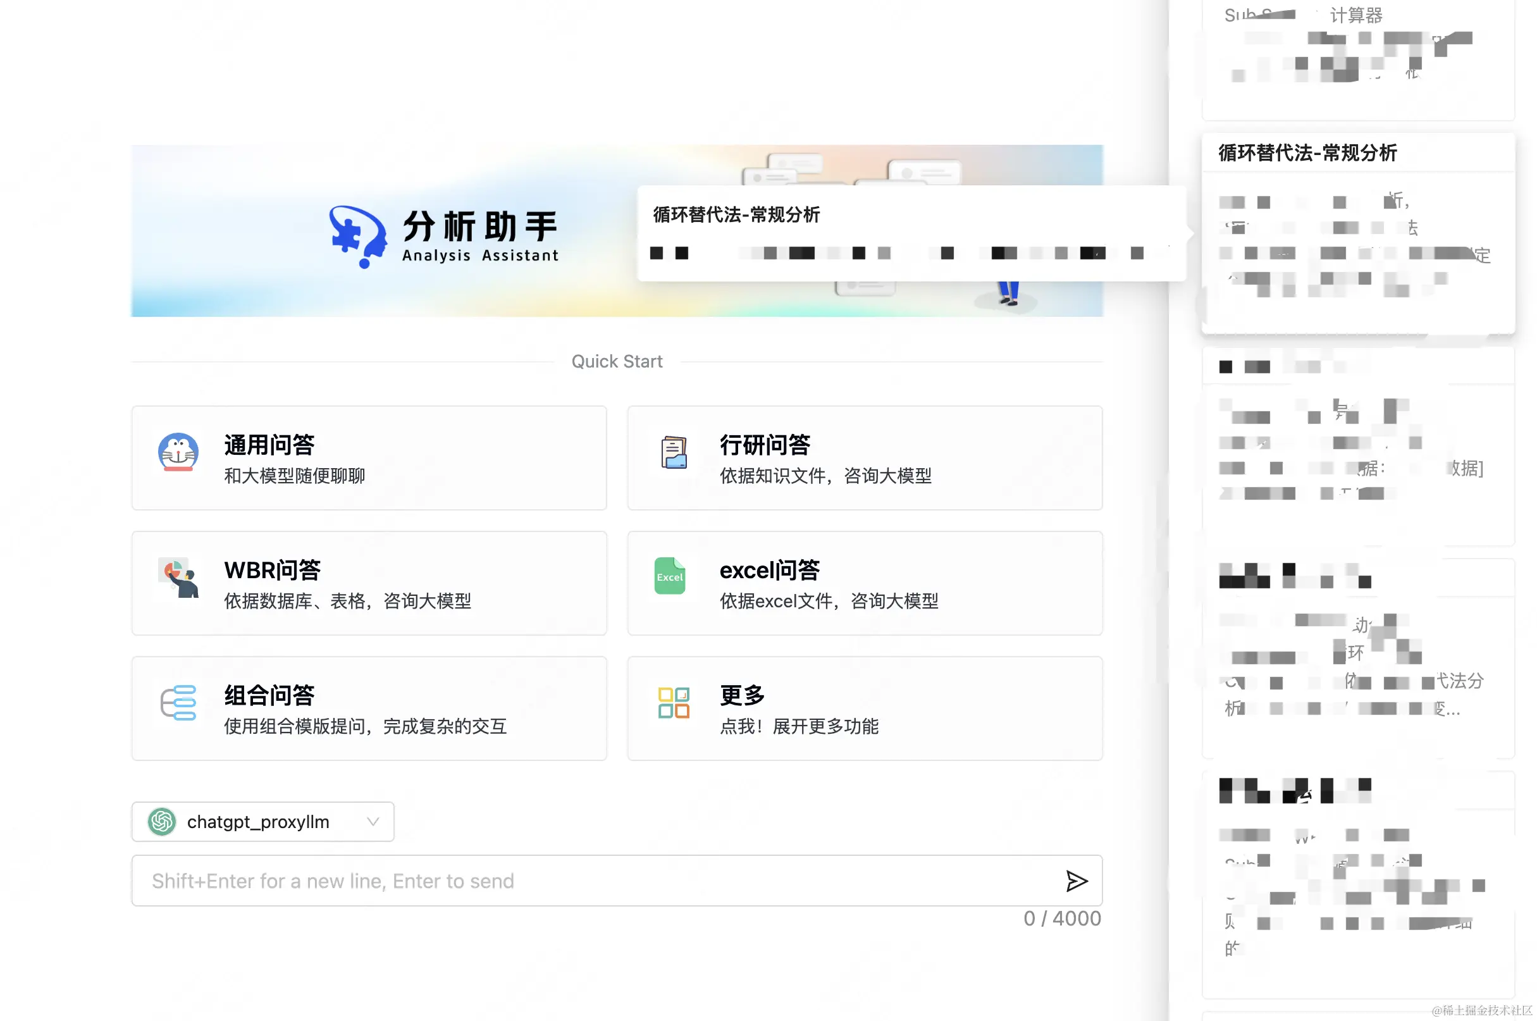Select the 行研问答 quick start card
Image resolution: width=1537 pixels, height=1021 pixels.
[x=864, y=458]
